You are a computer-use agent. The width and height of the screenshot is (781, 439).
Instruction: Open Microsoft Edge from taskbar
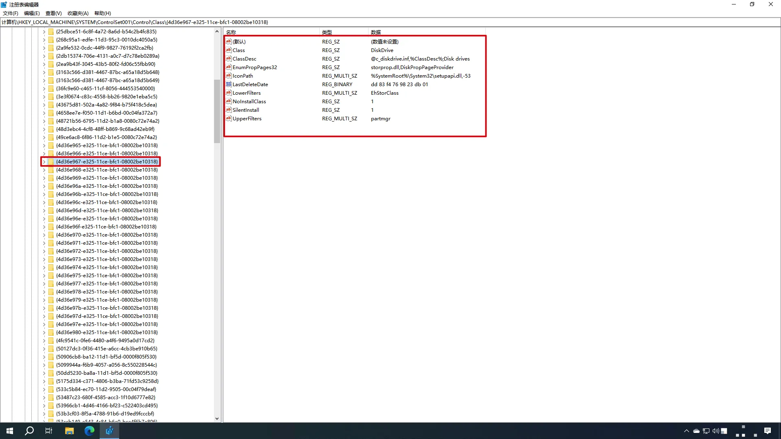click(89, 431)
